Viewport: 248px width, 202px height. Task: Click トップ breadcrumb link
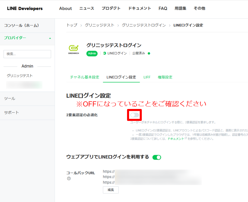72,25
